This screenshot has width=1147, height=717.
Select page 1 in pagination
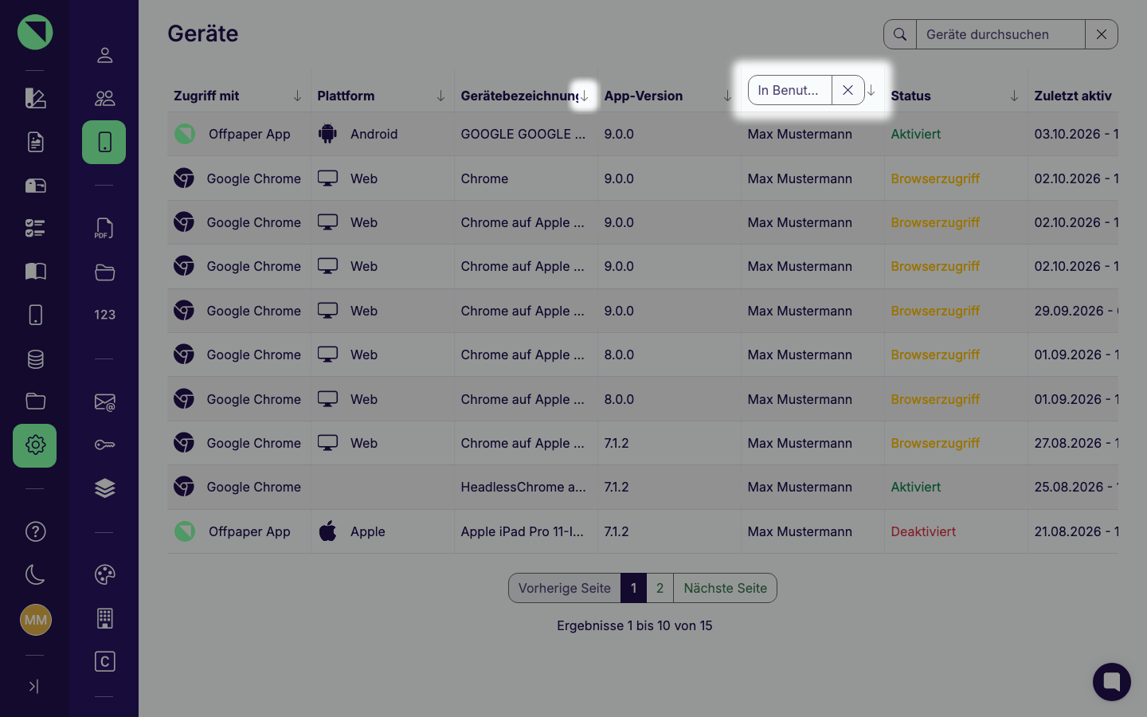click(633, 588)
